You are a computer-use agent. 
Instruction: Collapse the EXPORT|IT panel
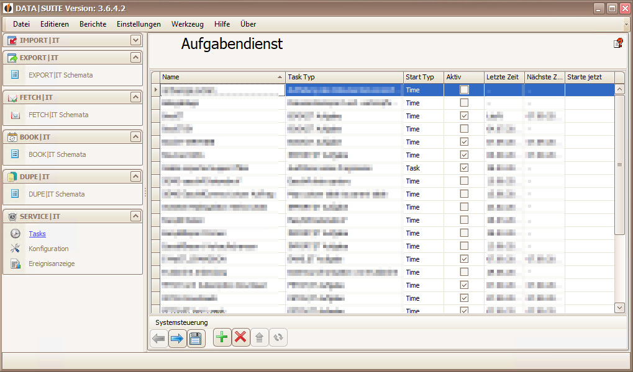(135, 57)
